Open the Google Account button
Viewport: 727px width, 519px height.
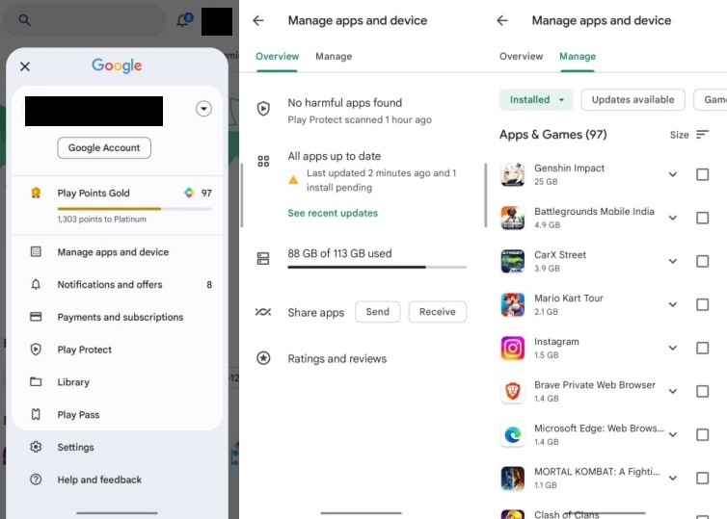pos(104,147)
